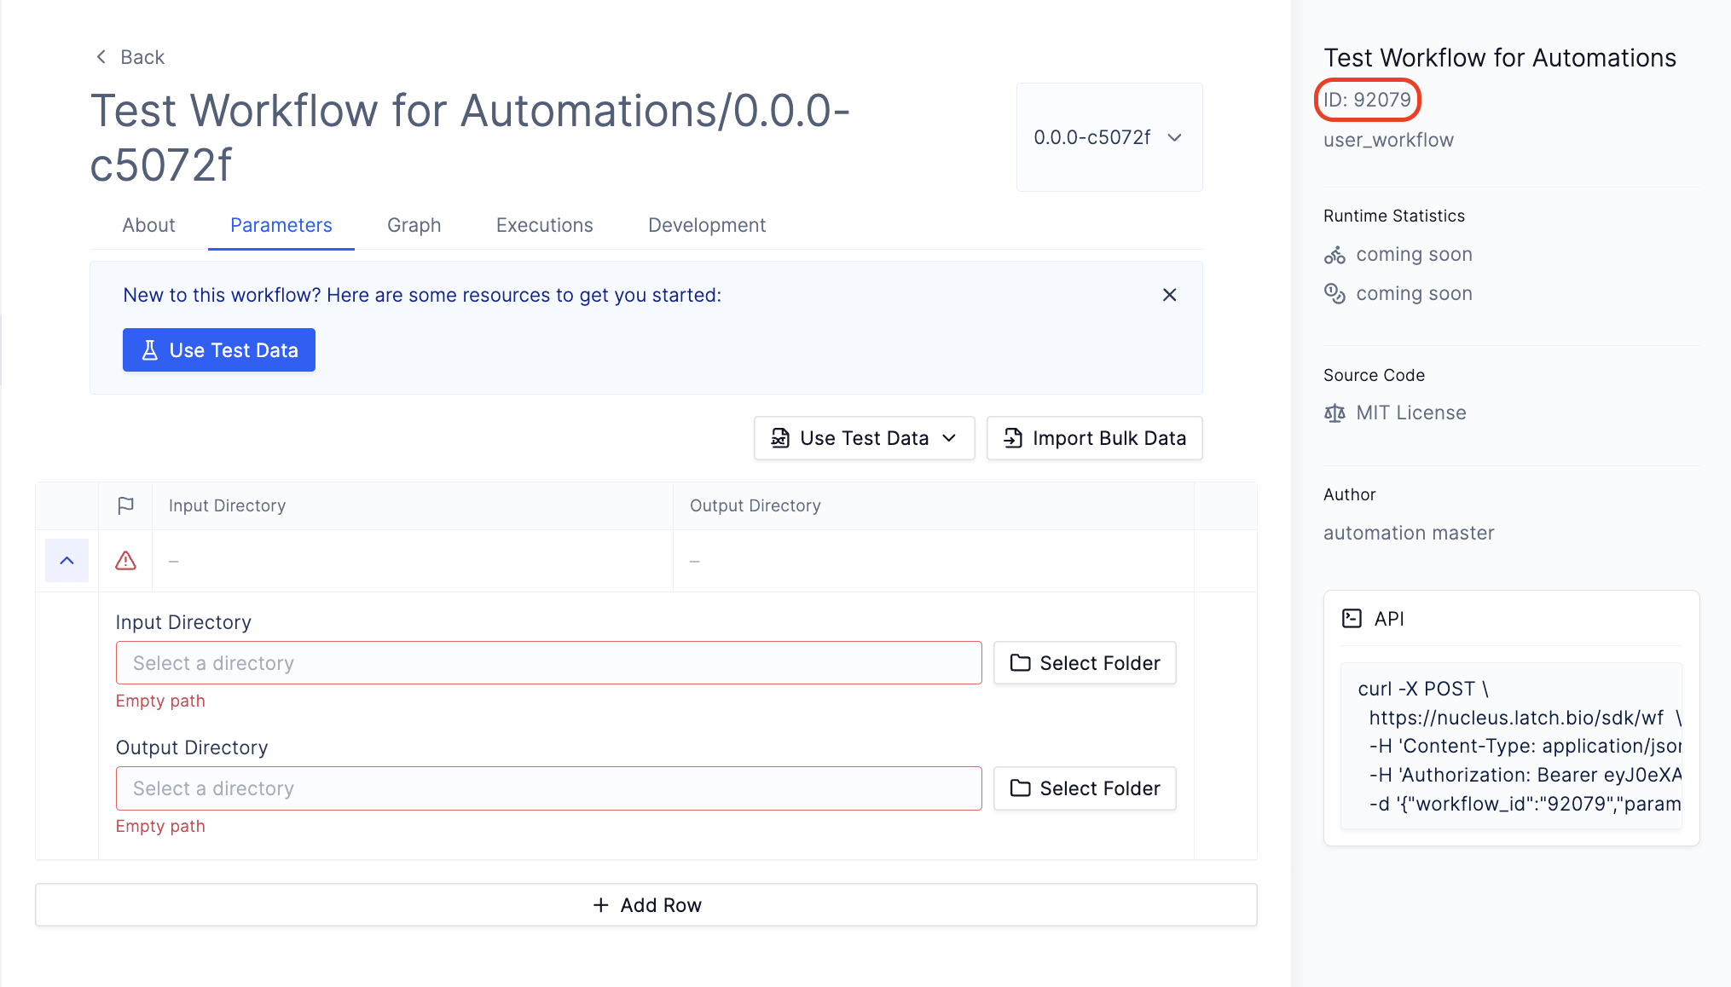Click the flask icon on Use Test Data button
Screen dimensions: 1731x987
click(150, 349)
